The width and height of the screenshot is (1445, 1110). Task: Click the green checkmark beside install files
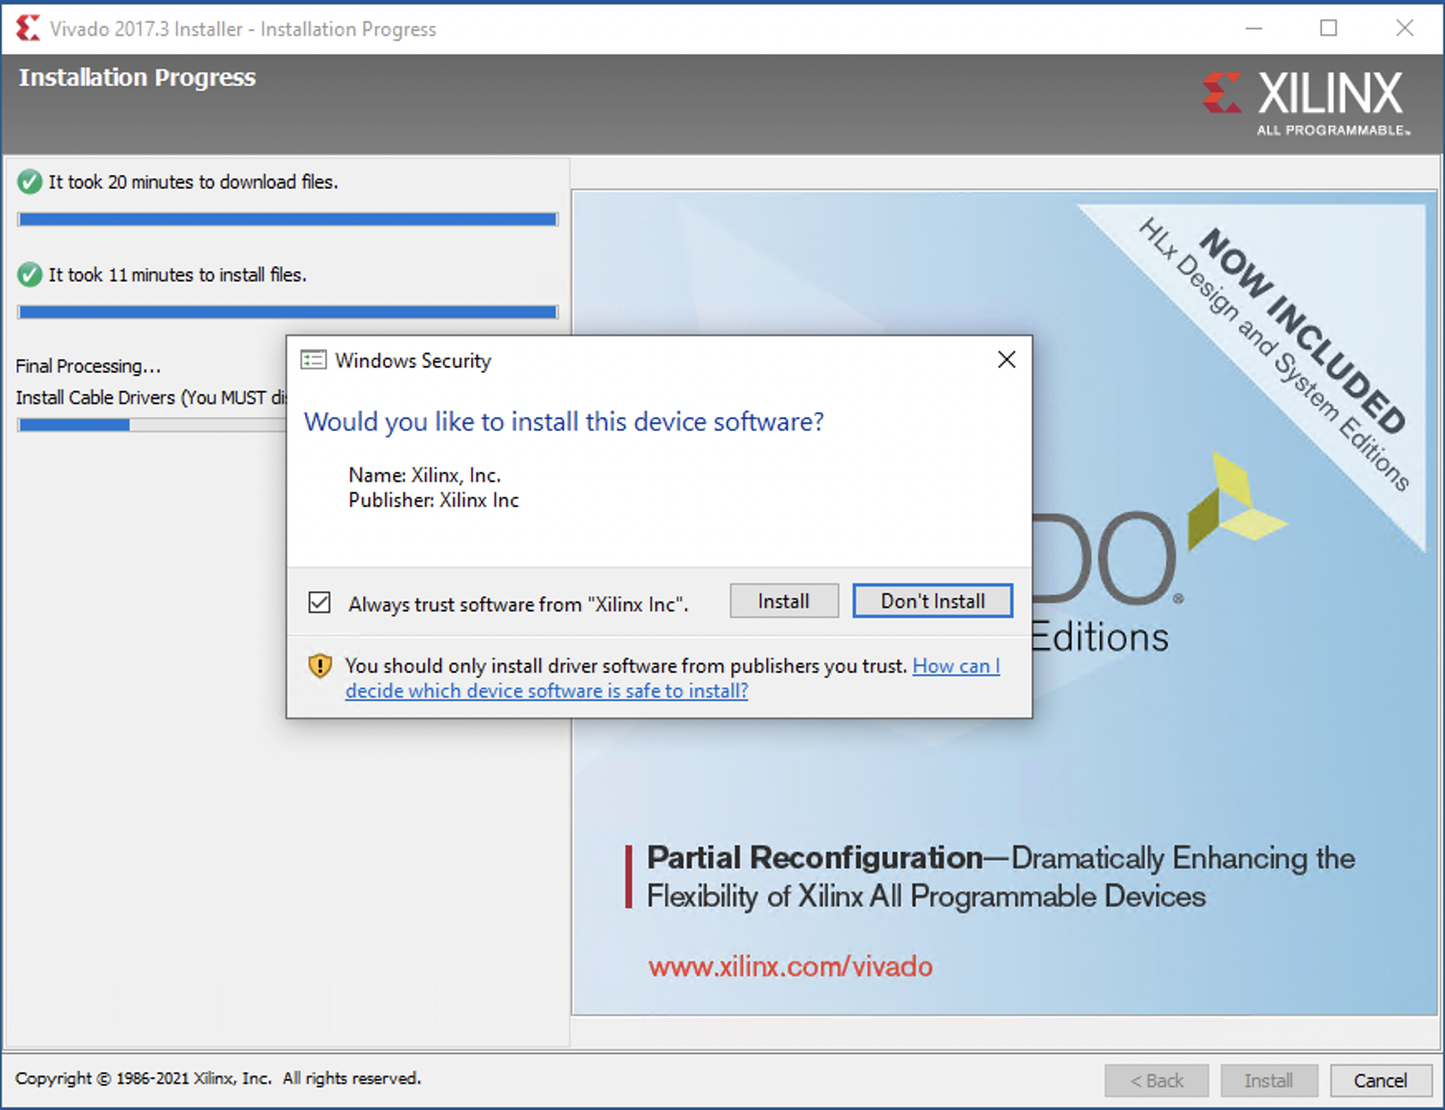30,275
